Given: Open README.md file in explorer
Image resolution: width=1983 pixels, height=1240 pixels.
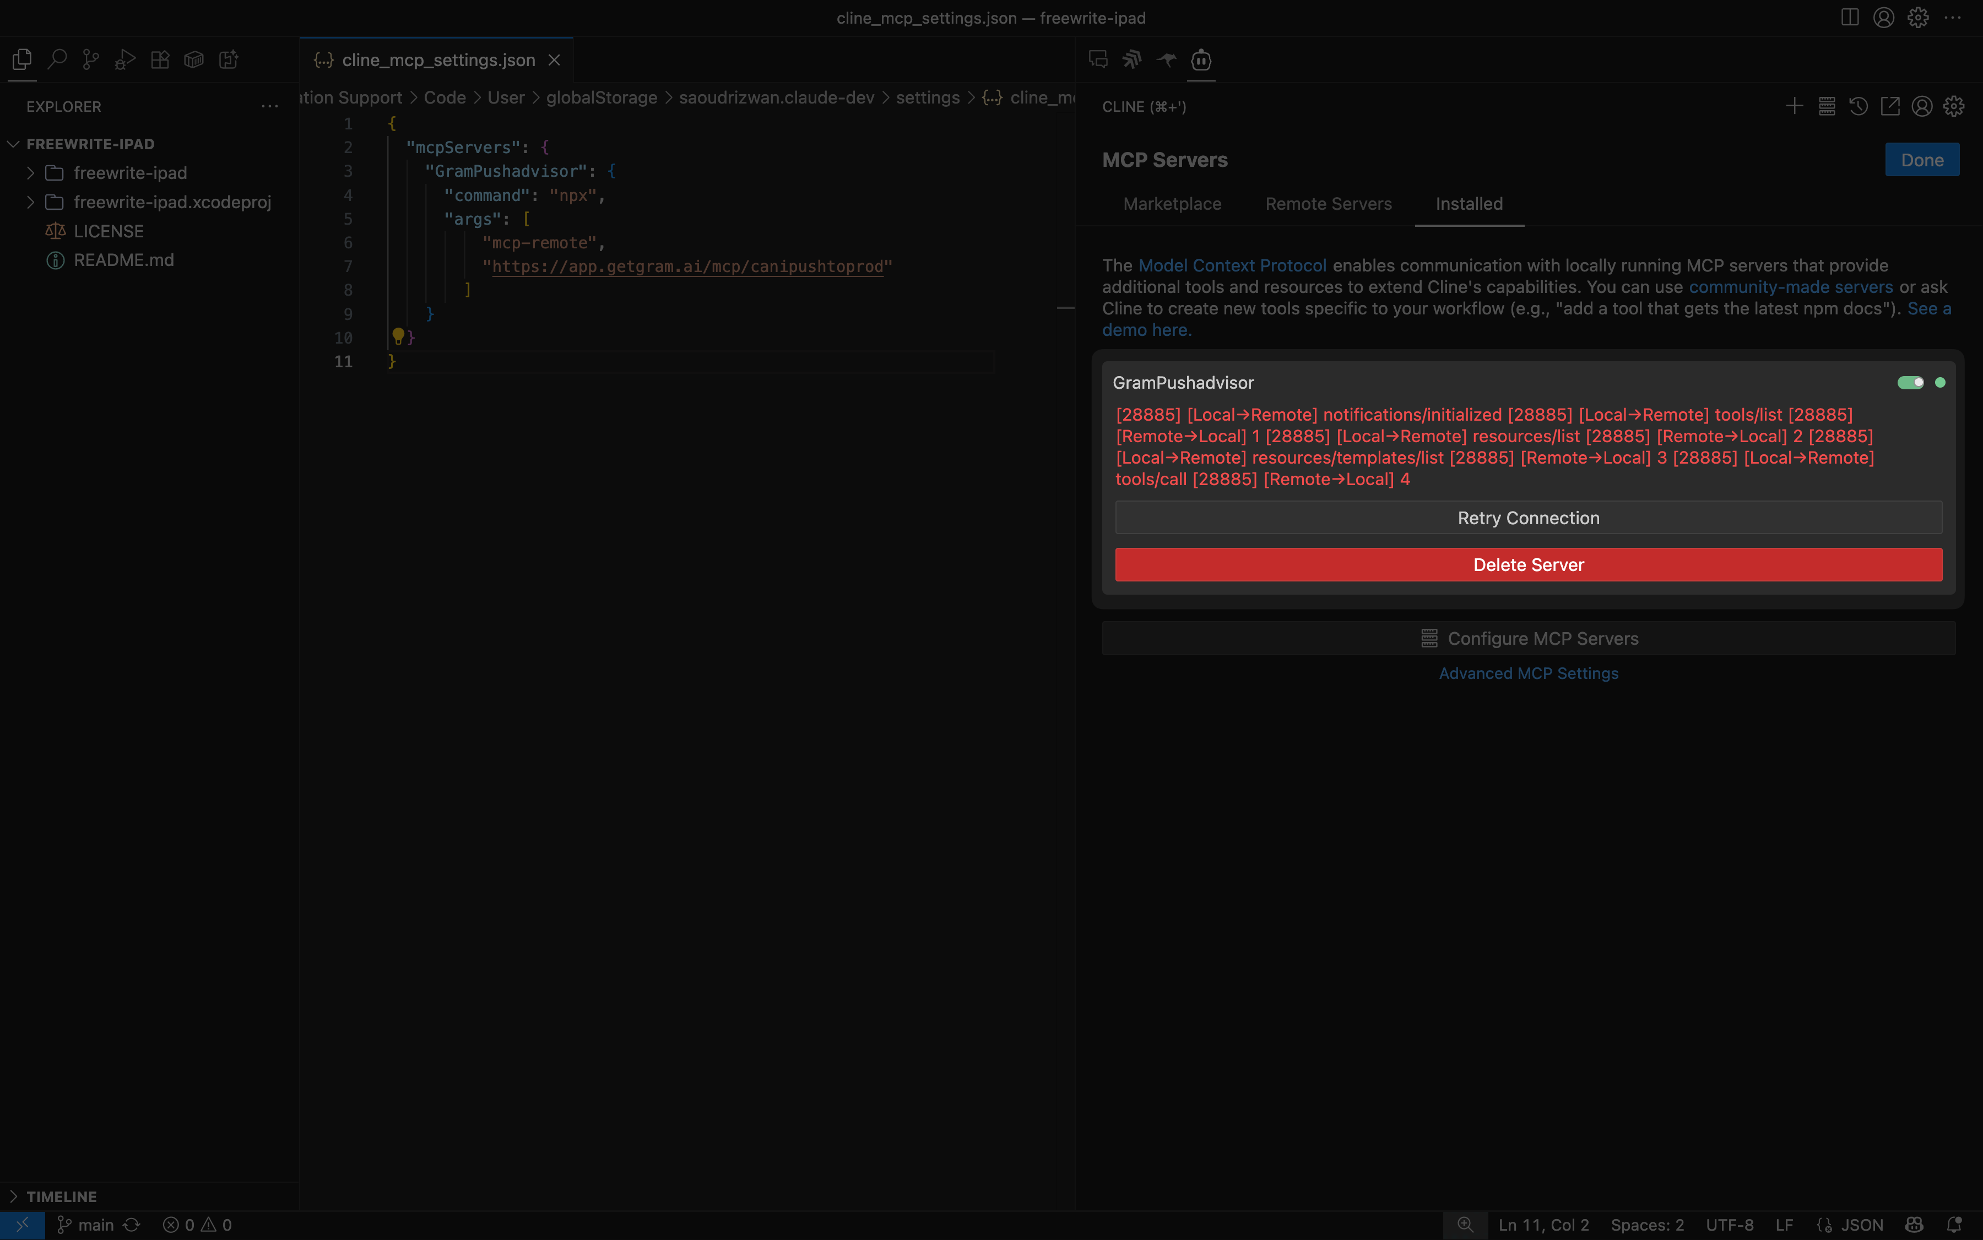Looking at the screenshot, I should [x=124, y=260].
